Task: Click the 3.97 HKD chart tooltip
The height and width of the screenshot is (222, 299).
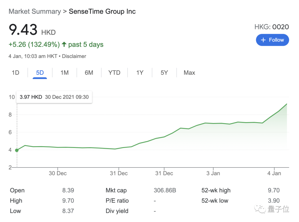Action: click(54, 97)
